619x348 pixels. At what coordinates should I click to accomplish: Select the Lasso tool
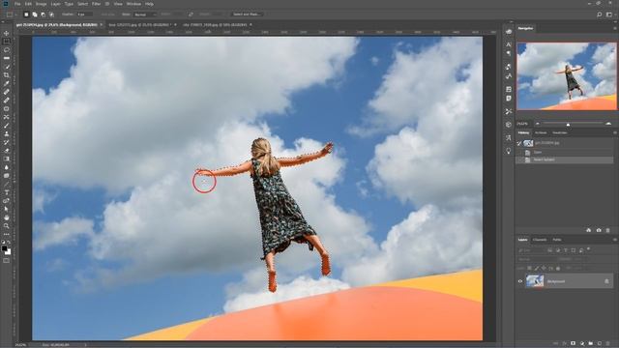point(7,50)
